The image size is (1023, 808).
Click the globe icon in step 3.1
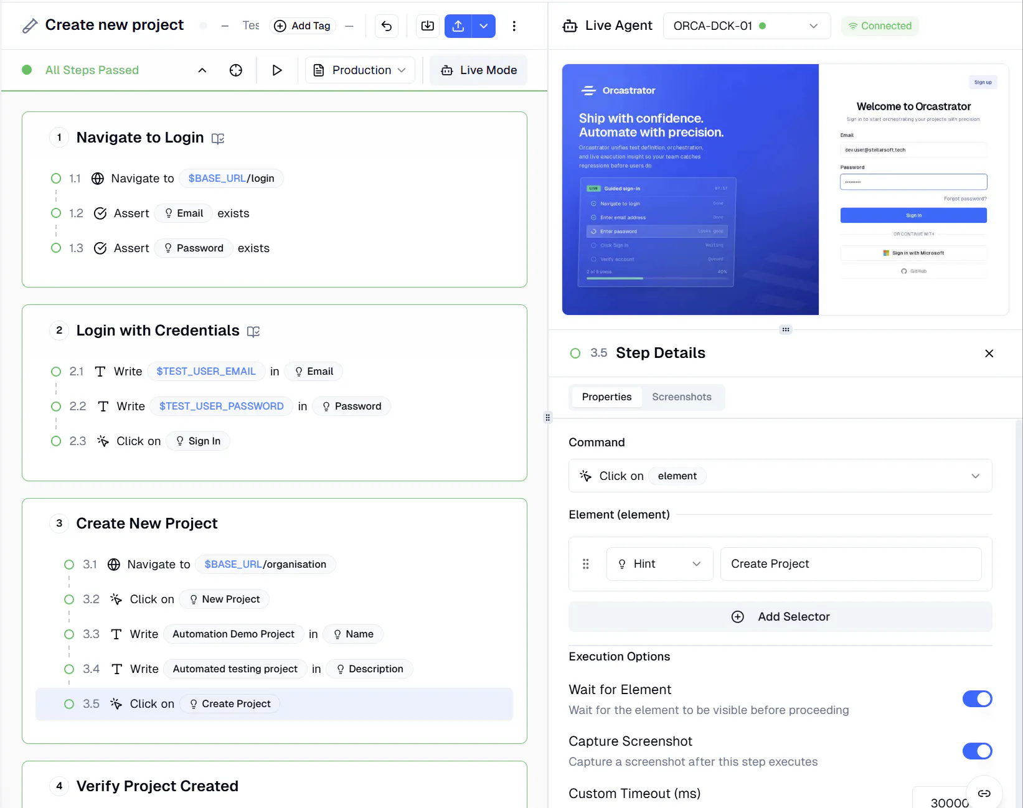pos(114,565)
